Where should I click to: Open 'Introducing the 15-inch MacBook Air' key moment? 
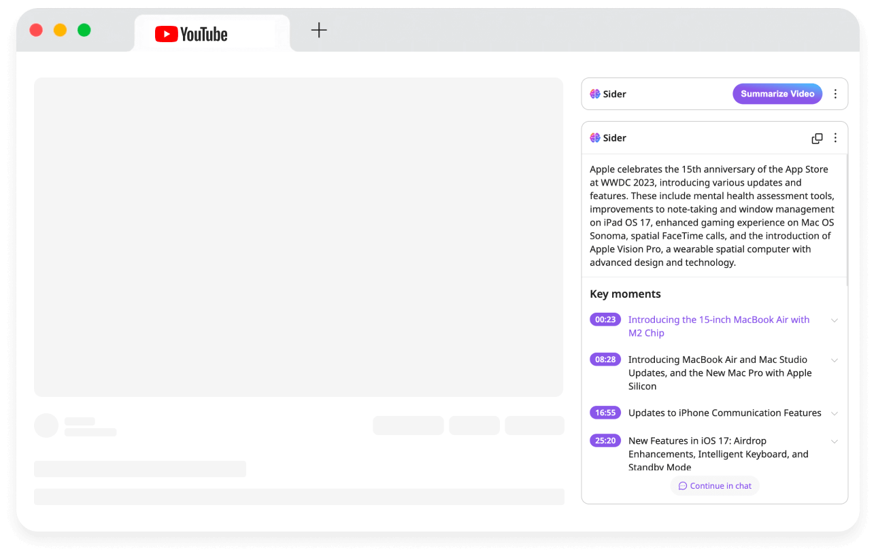click(x=719, y=326)
